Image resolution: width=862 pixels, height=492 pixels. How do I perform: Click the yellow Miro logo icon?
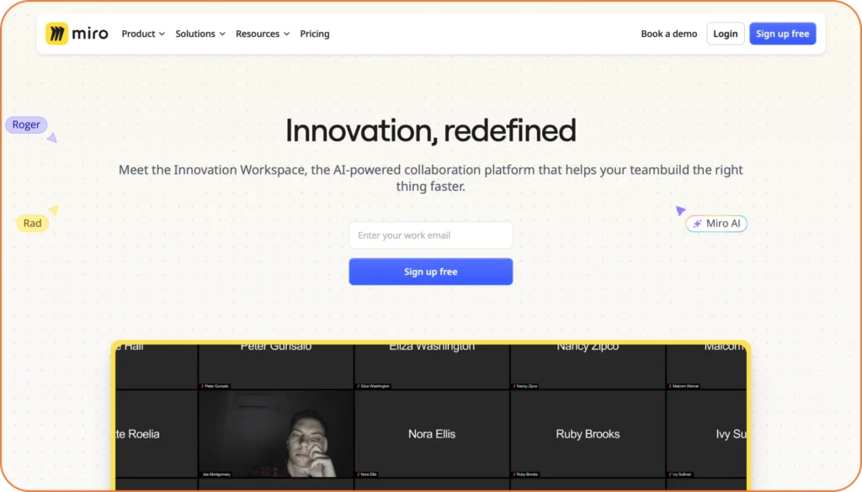57,33
